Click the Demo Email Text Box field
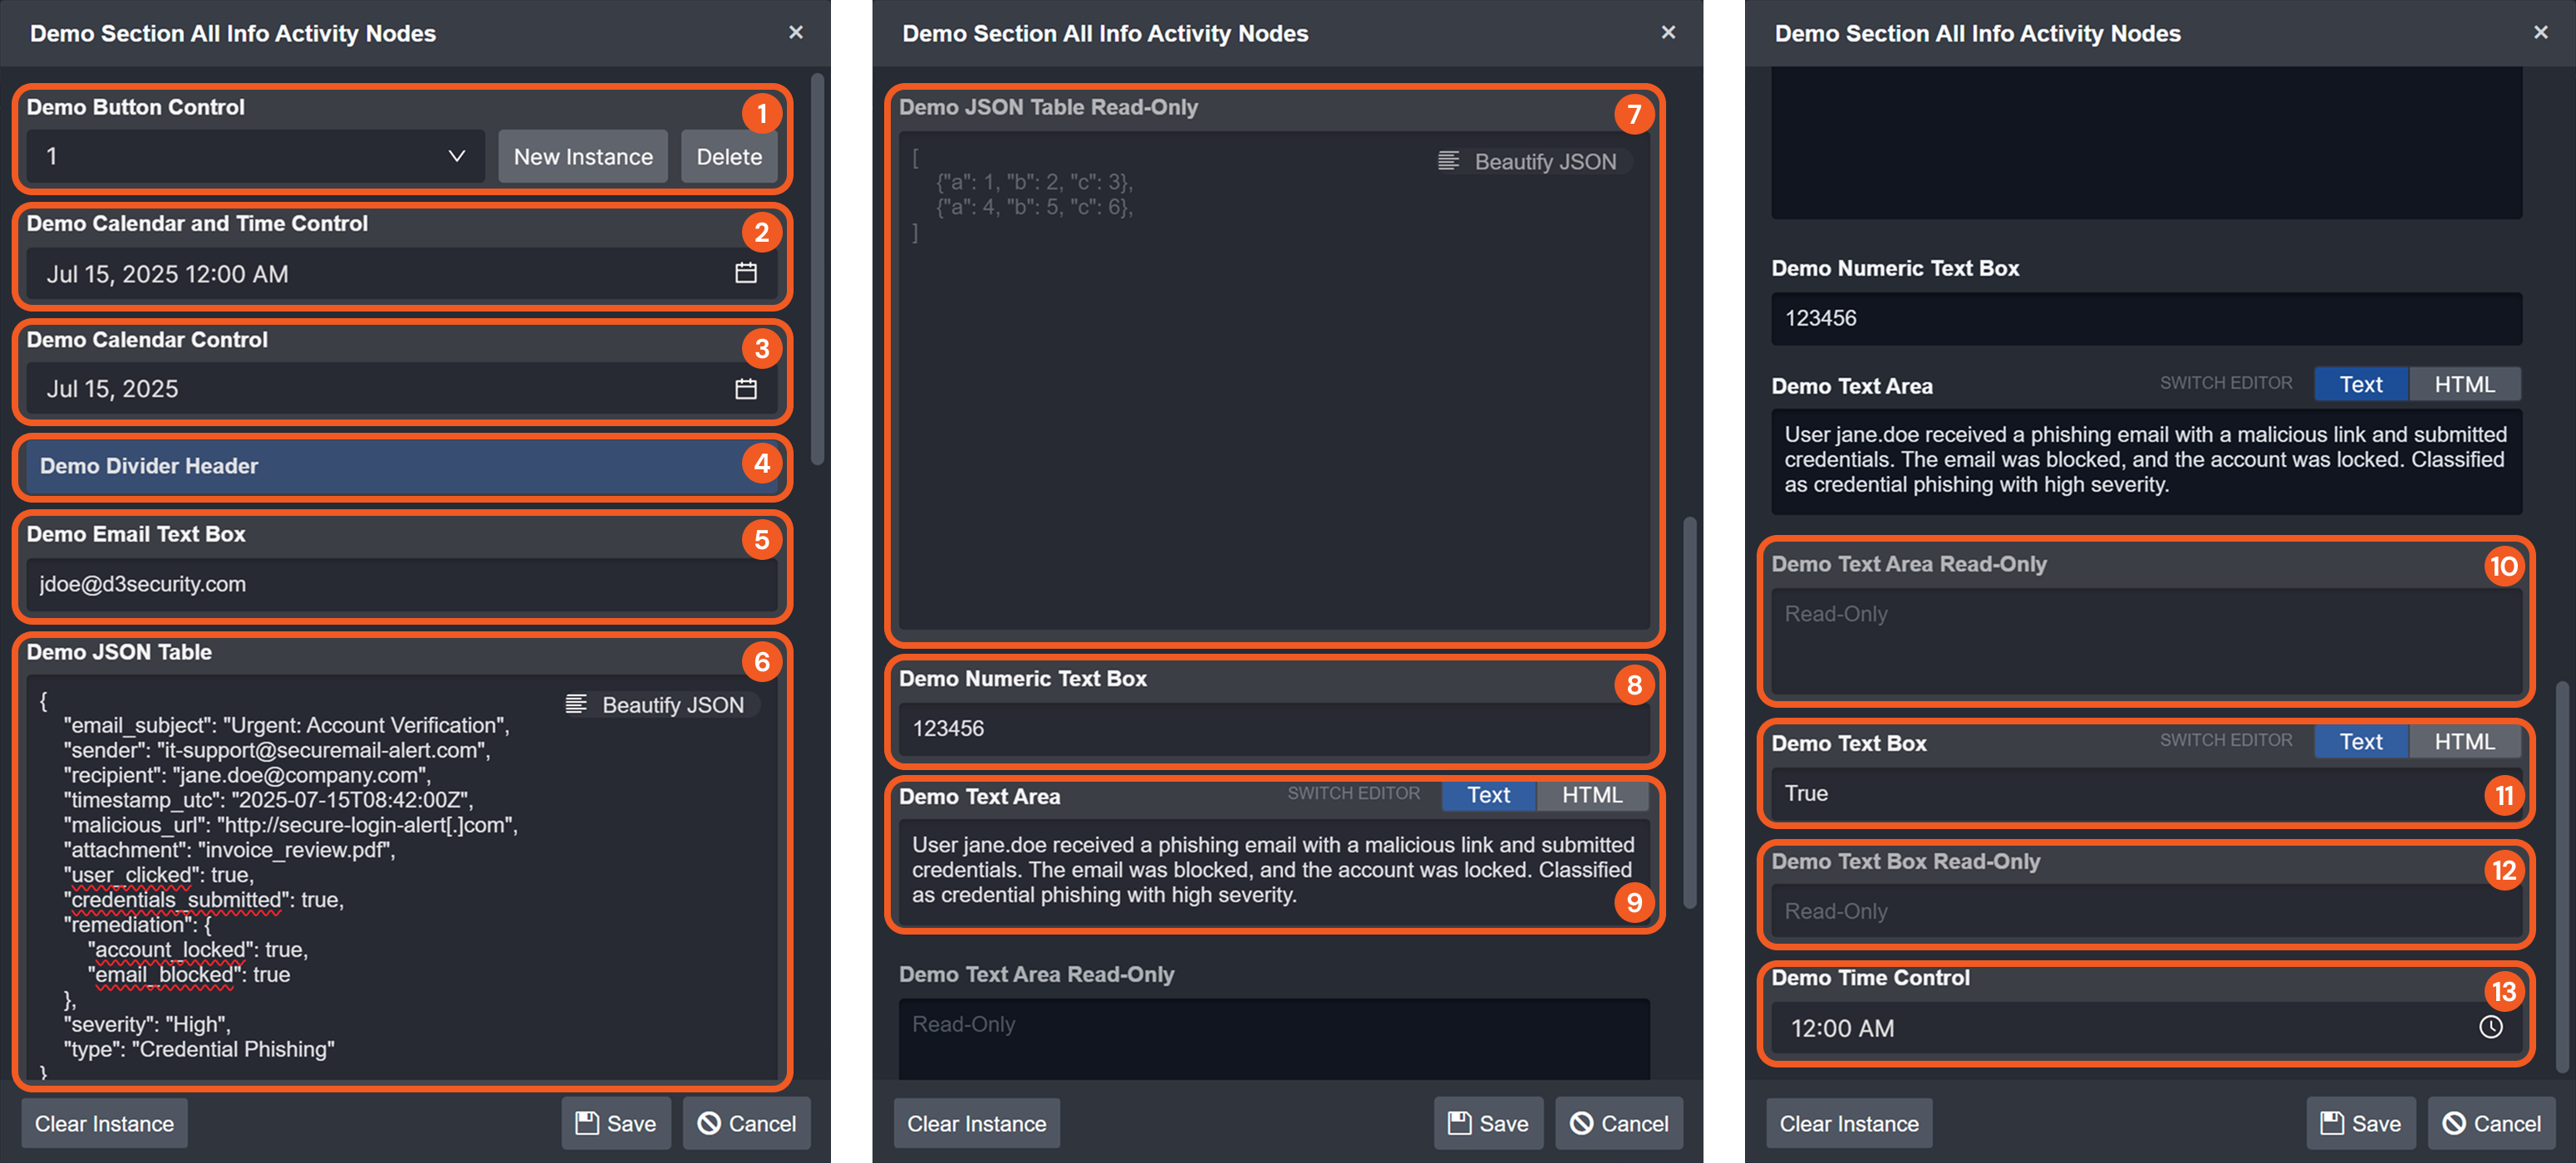Viewport: 2576px width, 1163px height. (400, 584)
